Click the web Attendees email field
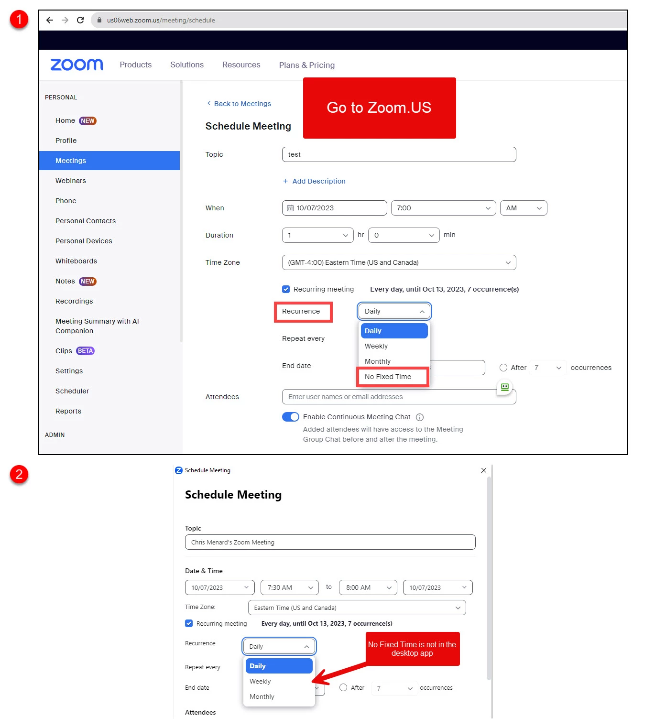This screenshot has width=666, height=728. (x=399, y=397)
